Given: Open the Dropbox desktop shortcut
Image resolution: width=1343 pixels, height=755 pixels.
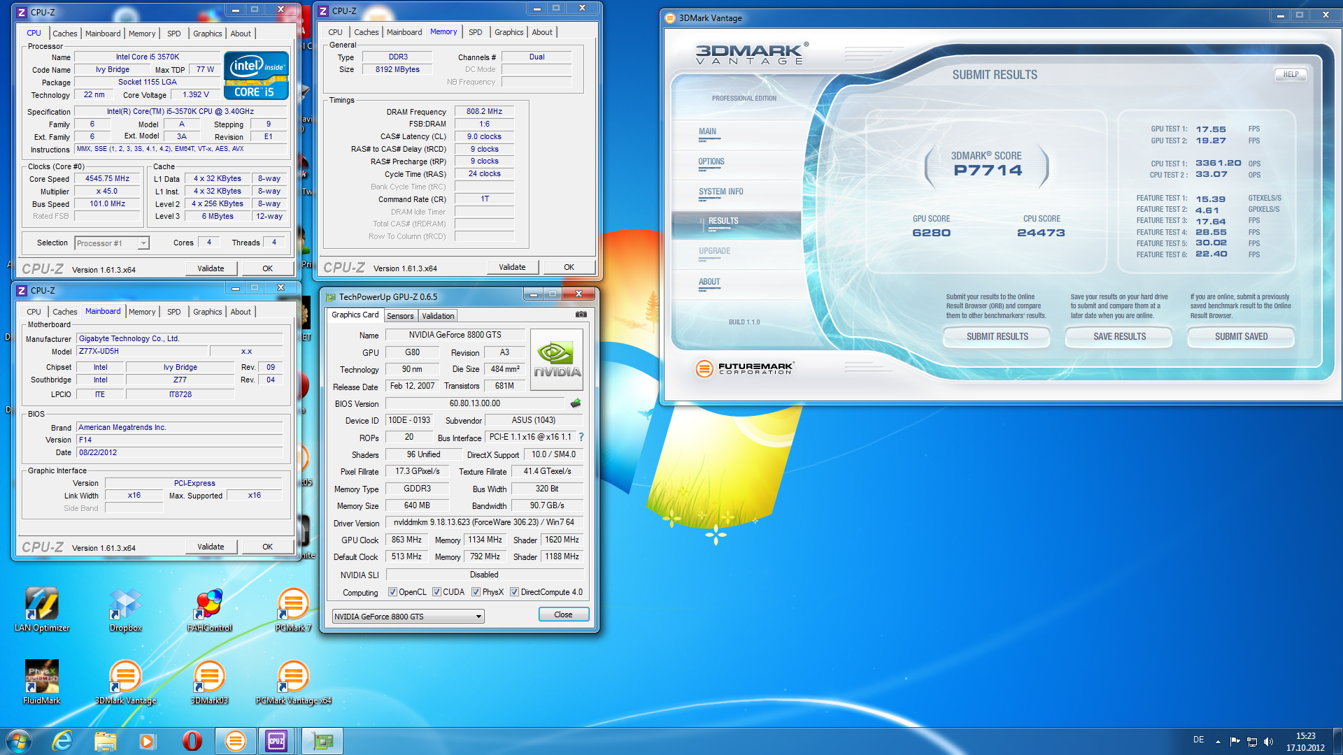Looking at the screenshot, I should pyautogui.click(x=126, y=610).
